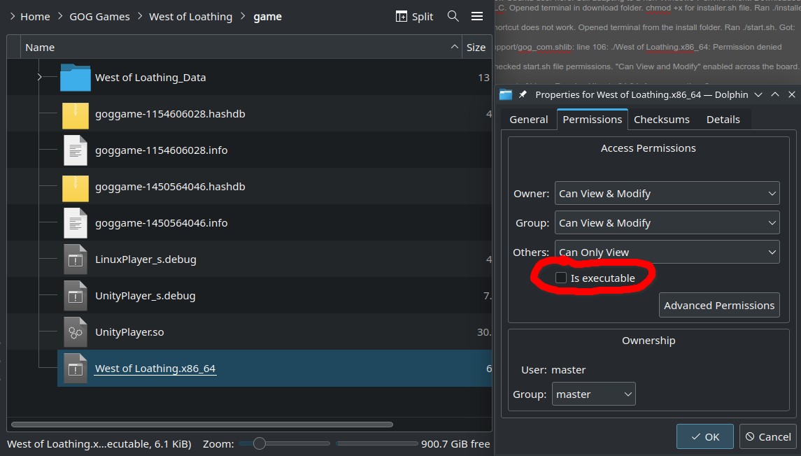Image resolution: width=801 pixels, height=456 pixels.
Task: Click the chevron before West of Loathing breadcrumb
Action: [x=140, y=16]
